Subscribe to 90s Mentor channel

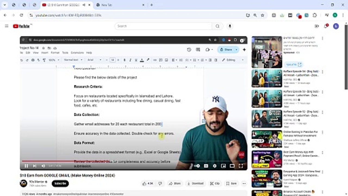click(x=60, y=183)
